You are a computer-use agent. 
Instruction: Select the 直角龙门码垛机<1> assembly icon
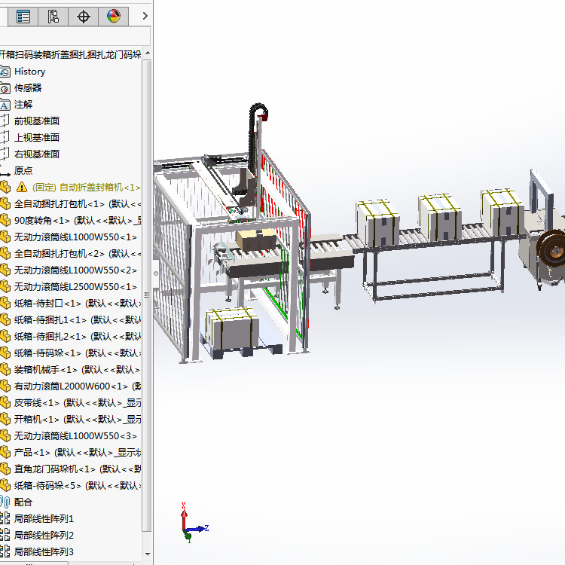coord(5,469)
